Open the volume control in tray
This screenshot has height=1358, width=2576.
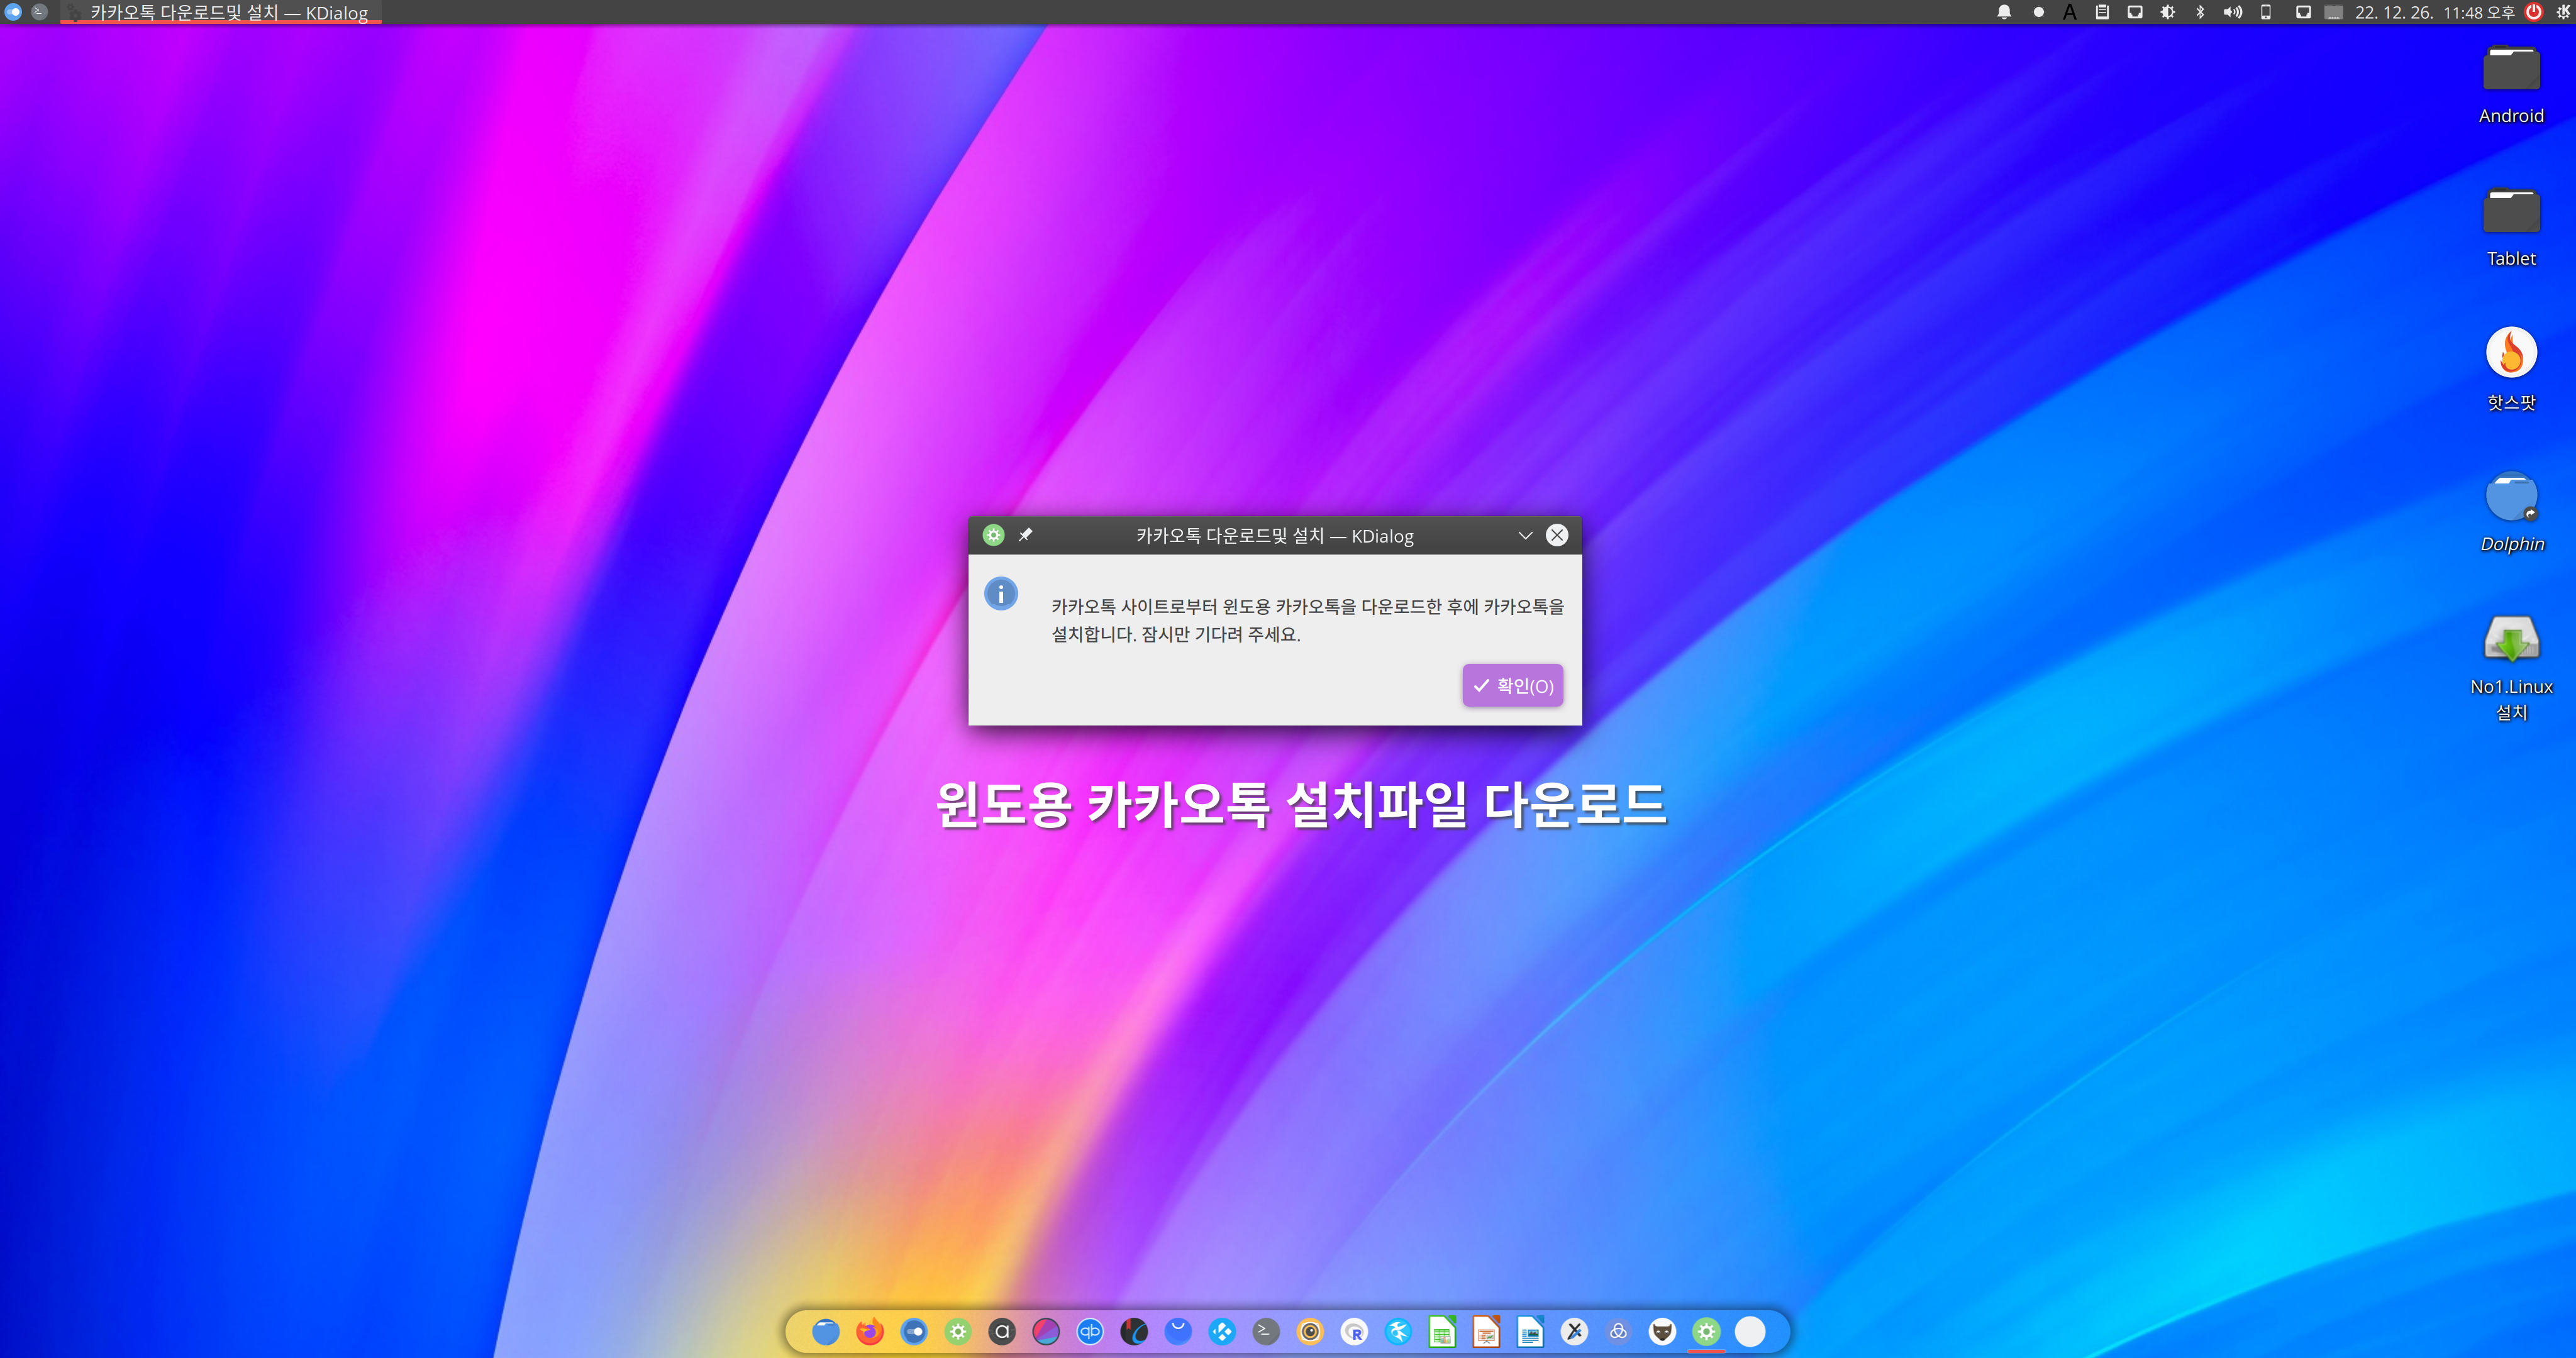[x=2232, y=12]
